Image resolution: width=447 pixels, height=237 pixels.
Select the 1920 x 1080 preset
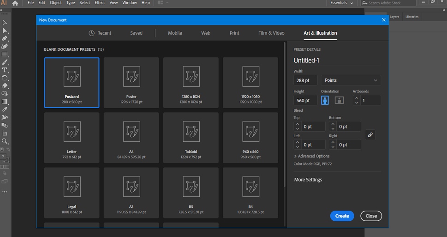click(250, 83)
